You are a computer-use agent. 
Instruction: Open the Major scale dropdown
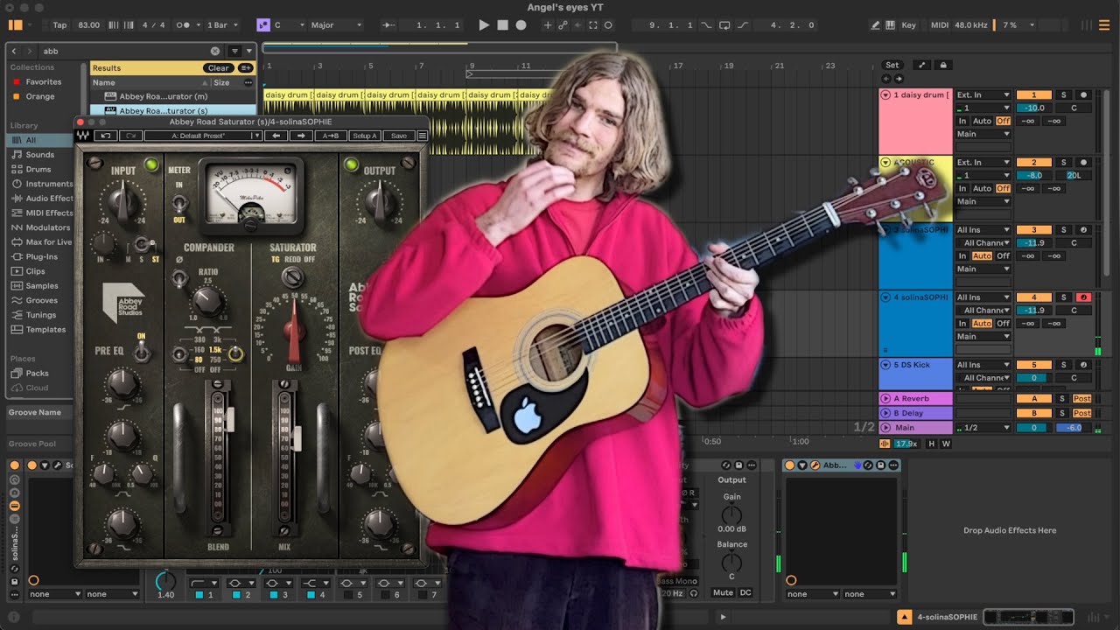[x=336, y=25]
